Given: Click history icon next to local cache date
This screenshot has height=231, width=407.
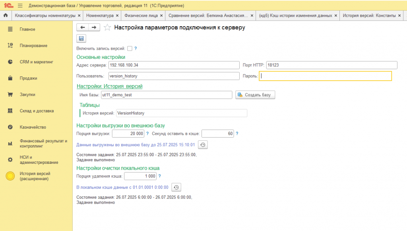Looking at the screenshot, I should pyautogui.click(x=176, y=187).
